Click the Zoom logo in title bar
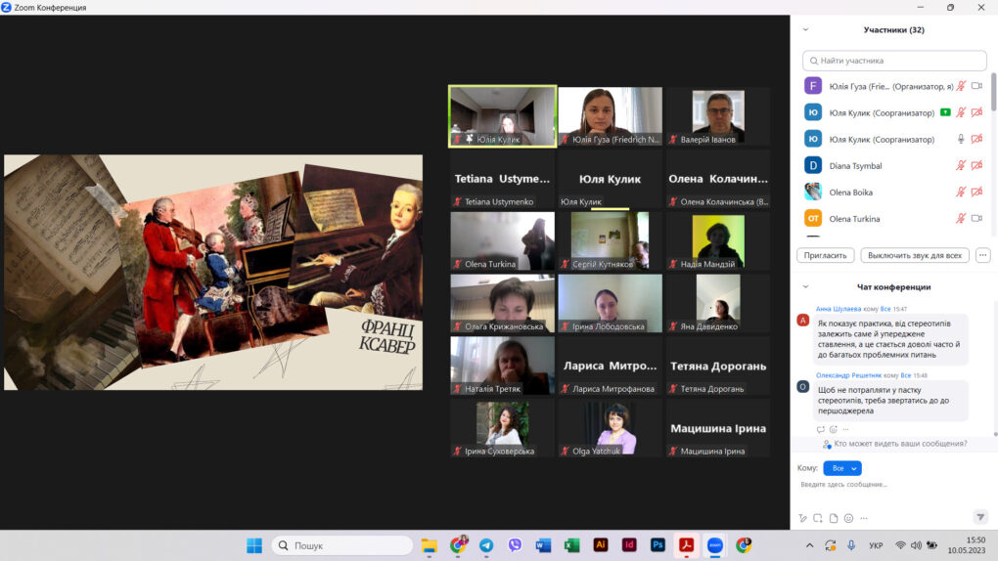This screenshot has height=561, width=998. coord(7,7)
